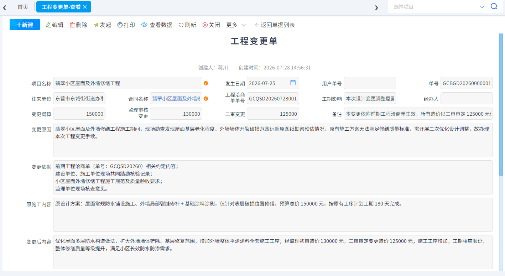The height and width of the screenshot is (276, 505).
Task: Refresh the form with 刷新
Action: point(187,25)
